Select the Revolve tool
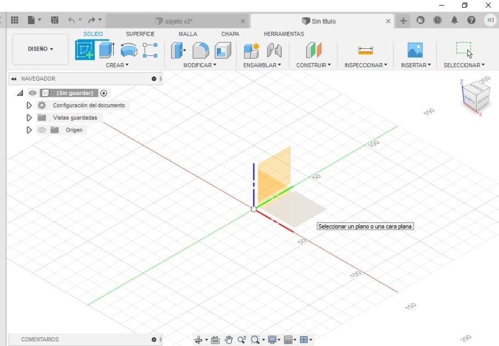Screen dimensions: 499x346 (x=129, y=50)
